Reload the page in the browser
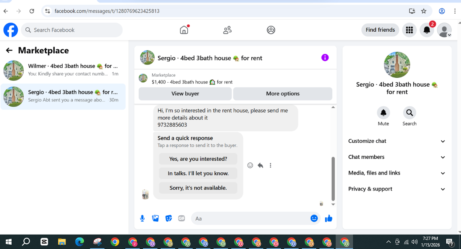Image resolution: width=461 pixels, height=249 pixels. pos(32,11)
